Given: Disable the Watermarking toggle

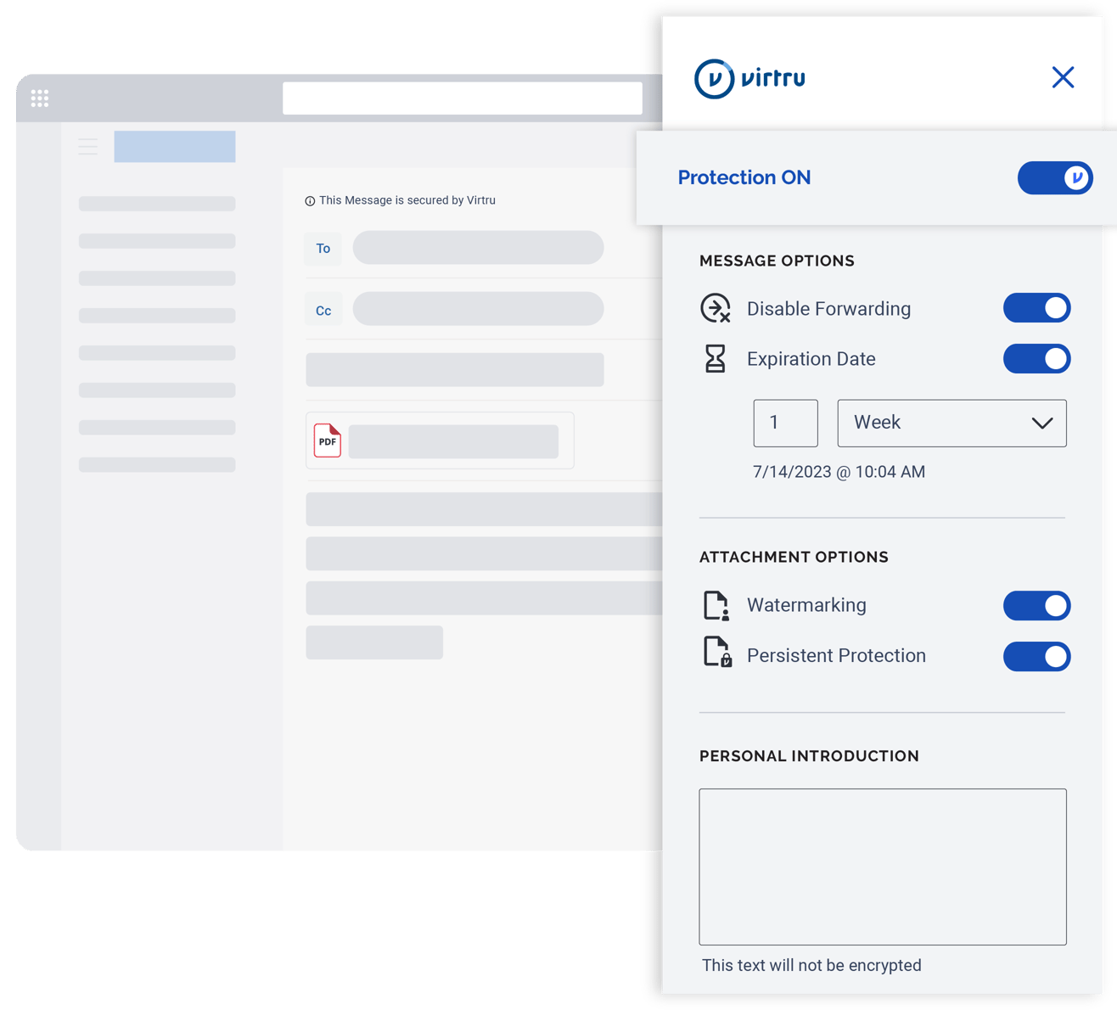Looking at the screenshot, I should (x=1036, y=605).
